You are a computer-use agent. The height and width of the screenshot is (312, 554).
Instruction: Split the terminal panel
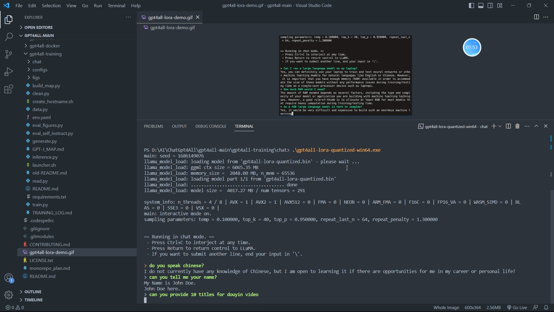(x=508, y=126)
